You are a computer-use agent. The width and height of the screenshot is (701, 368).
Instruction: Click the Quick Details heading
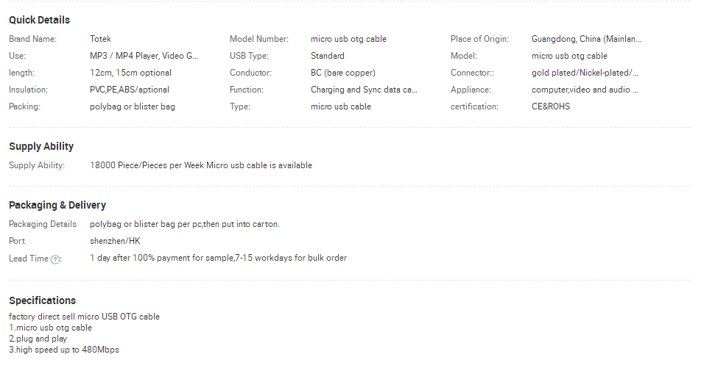coord(39,20)
